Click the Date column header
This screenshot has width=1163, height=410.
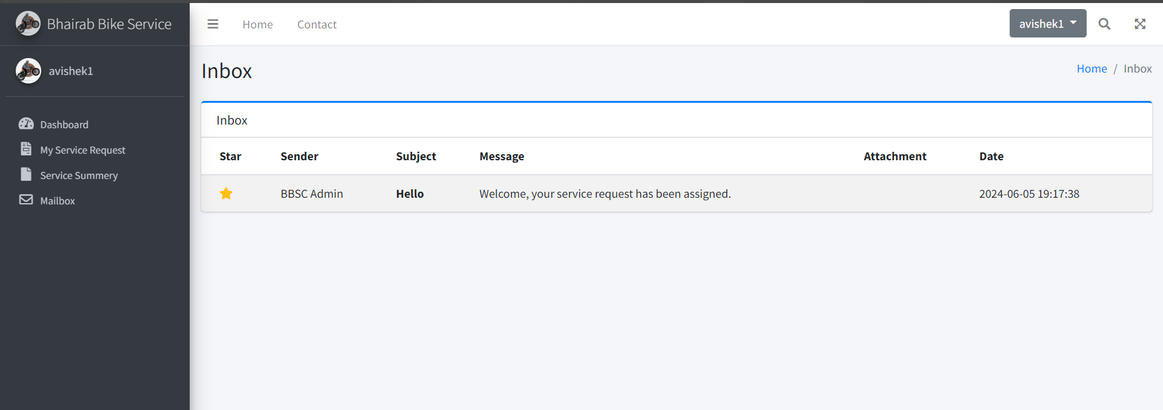coord(991,157)
